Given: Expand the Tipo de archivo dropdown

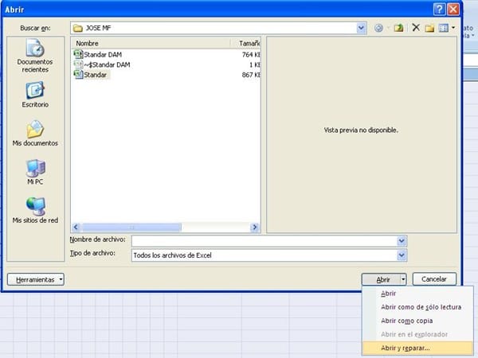Looking at the screenshot, I should [x=402, y=255].
